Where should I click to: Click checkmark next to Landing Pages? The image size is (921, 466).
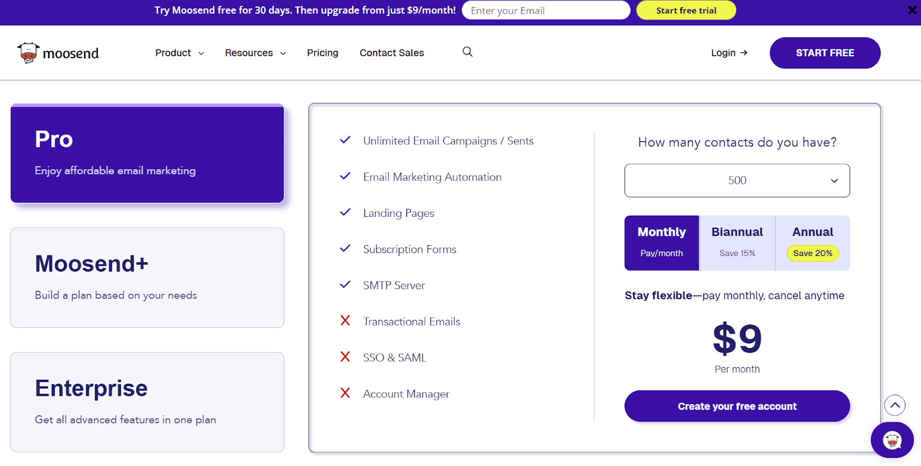coord(345,212)
